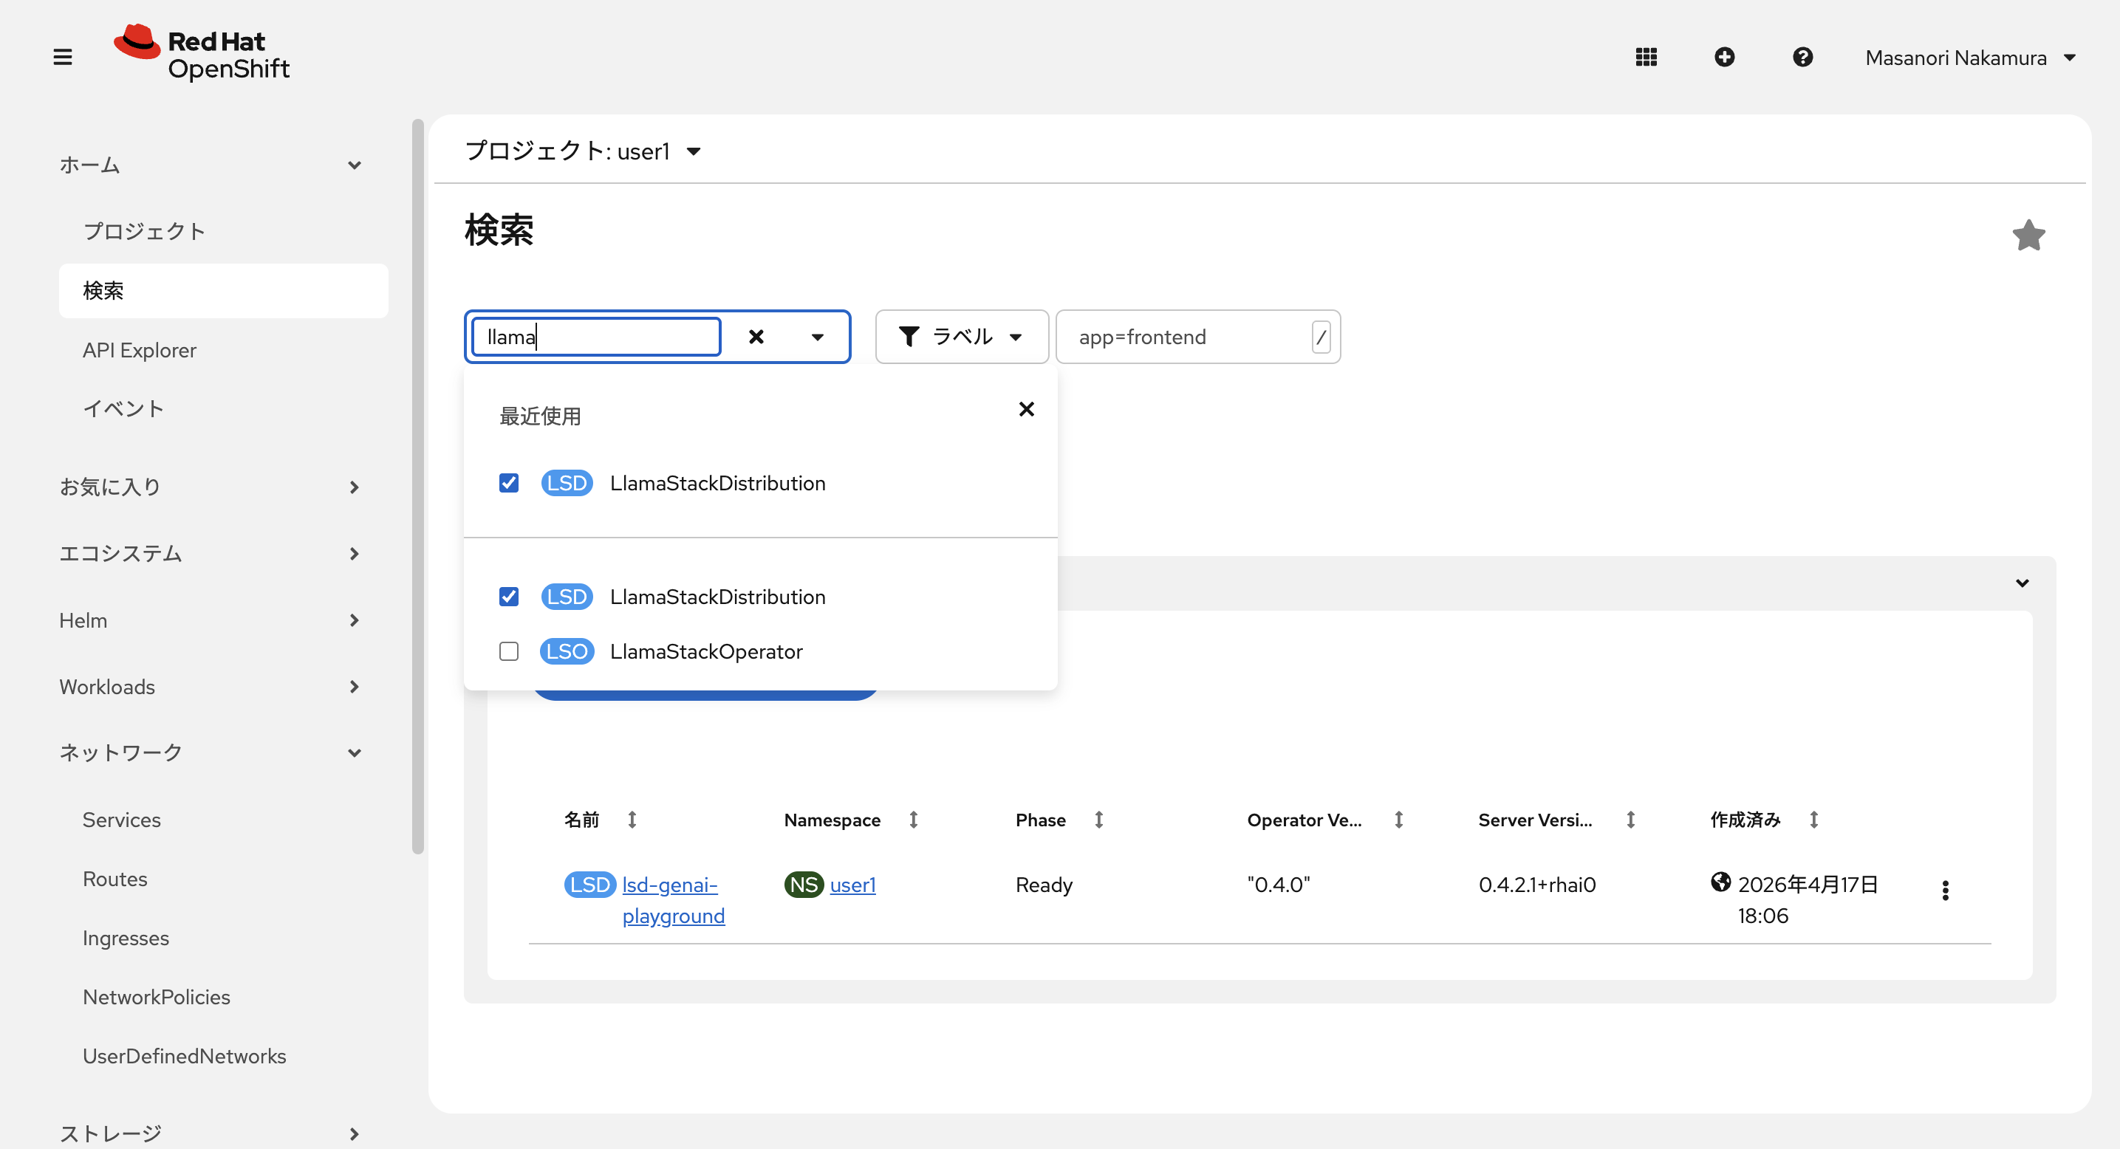2120x1149 pixels.
Task: Close the resource dropdown panel
Action: tap(1026, 409)
